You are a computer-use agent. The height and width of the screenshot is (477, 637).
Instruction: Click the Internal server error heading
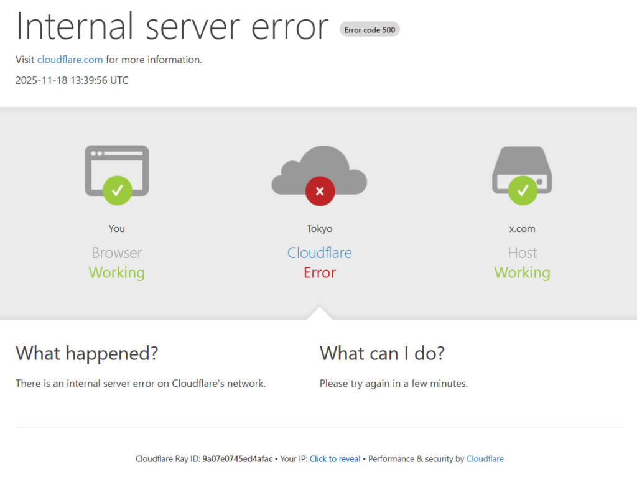(x=172, y=27)
